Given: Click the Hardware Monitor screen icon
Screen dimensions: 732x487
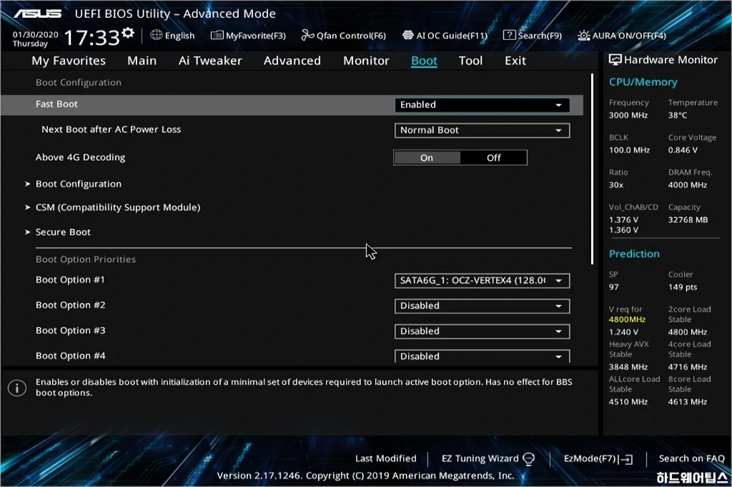Looking at the screenshot, I should tap(615, 60).
